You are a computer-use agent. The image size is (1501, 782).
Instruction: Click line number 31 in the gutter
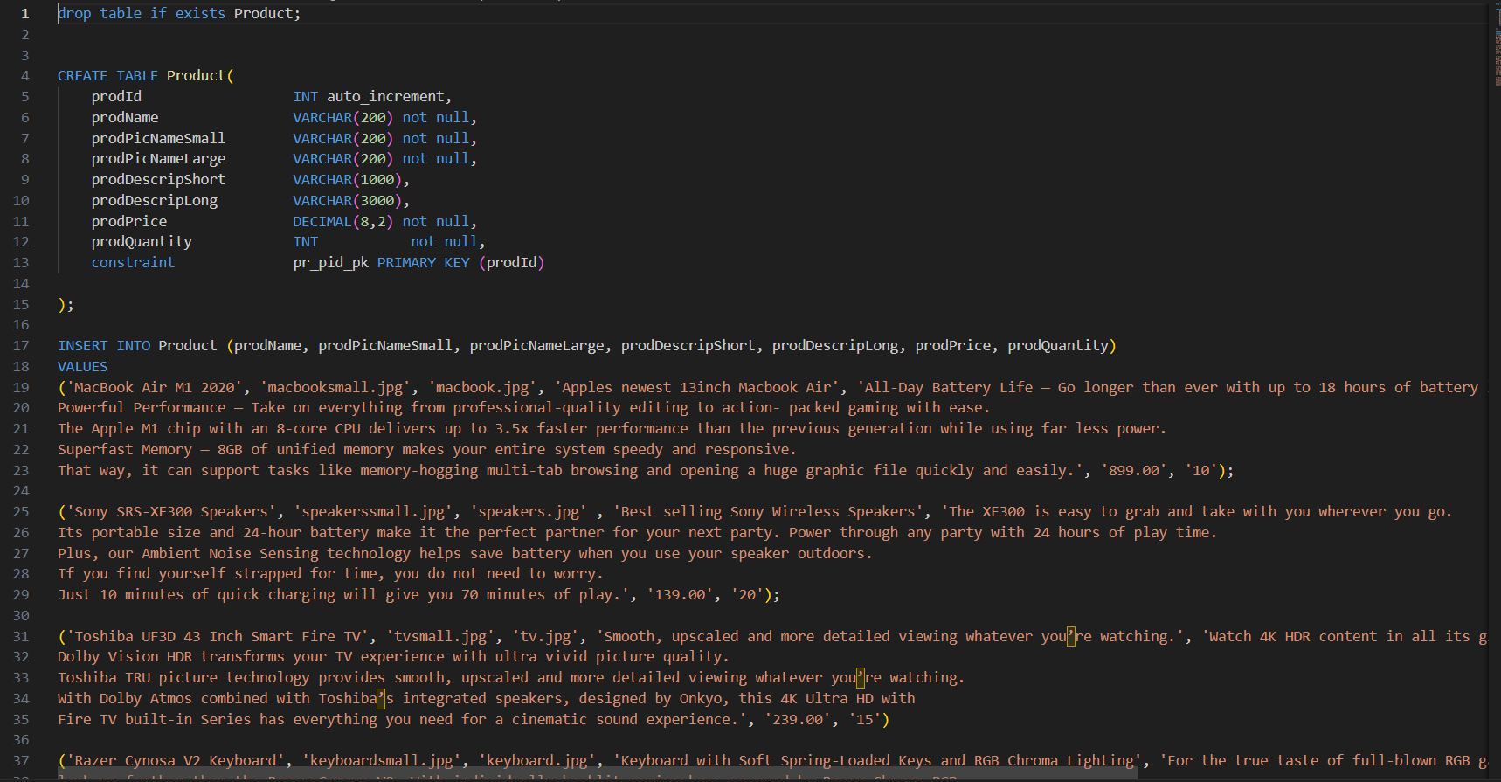point(21,637)
